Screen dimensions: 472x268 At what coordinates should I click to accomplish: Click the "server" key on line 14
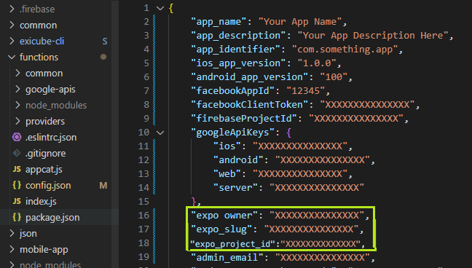pyautogui.click(x=236, y=188)
